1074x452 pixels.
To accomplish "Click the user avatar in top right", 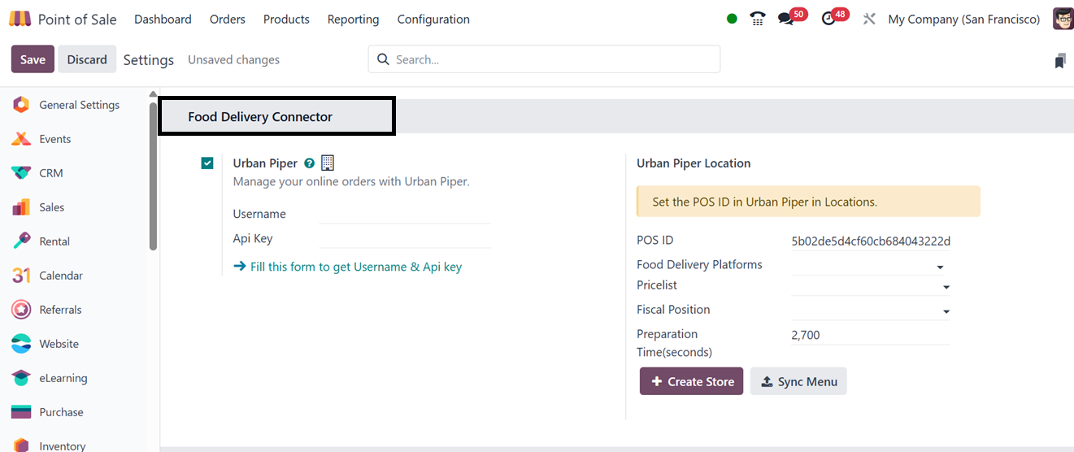I will click(x=1063, y=19).
